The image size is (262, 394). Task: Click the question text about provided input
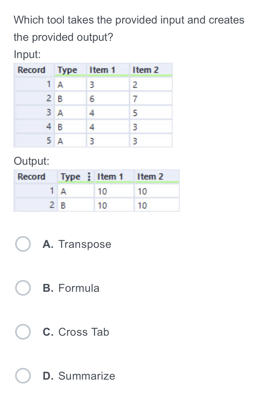129,28
